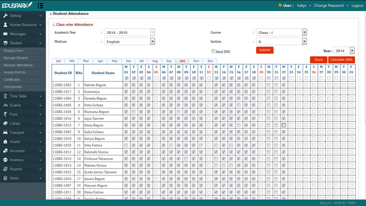Click the Reports icon

[x=5, y=169]
